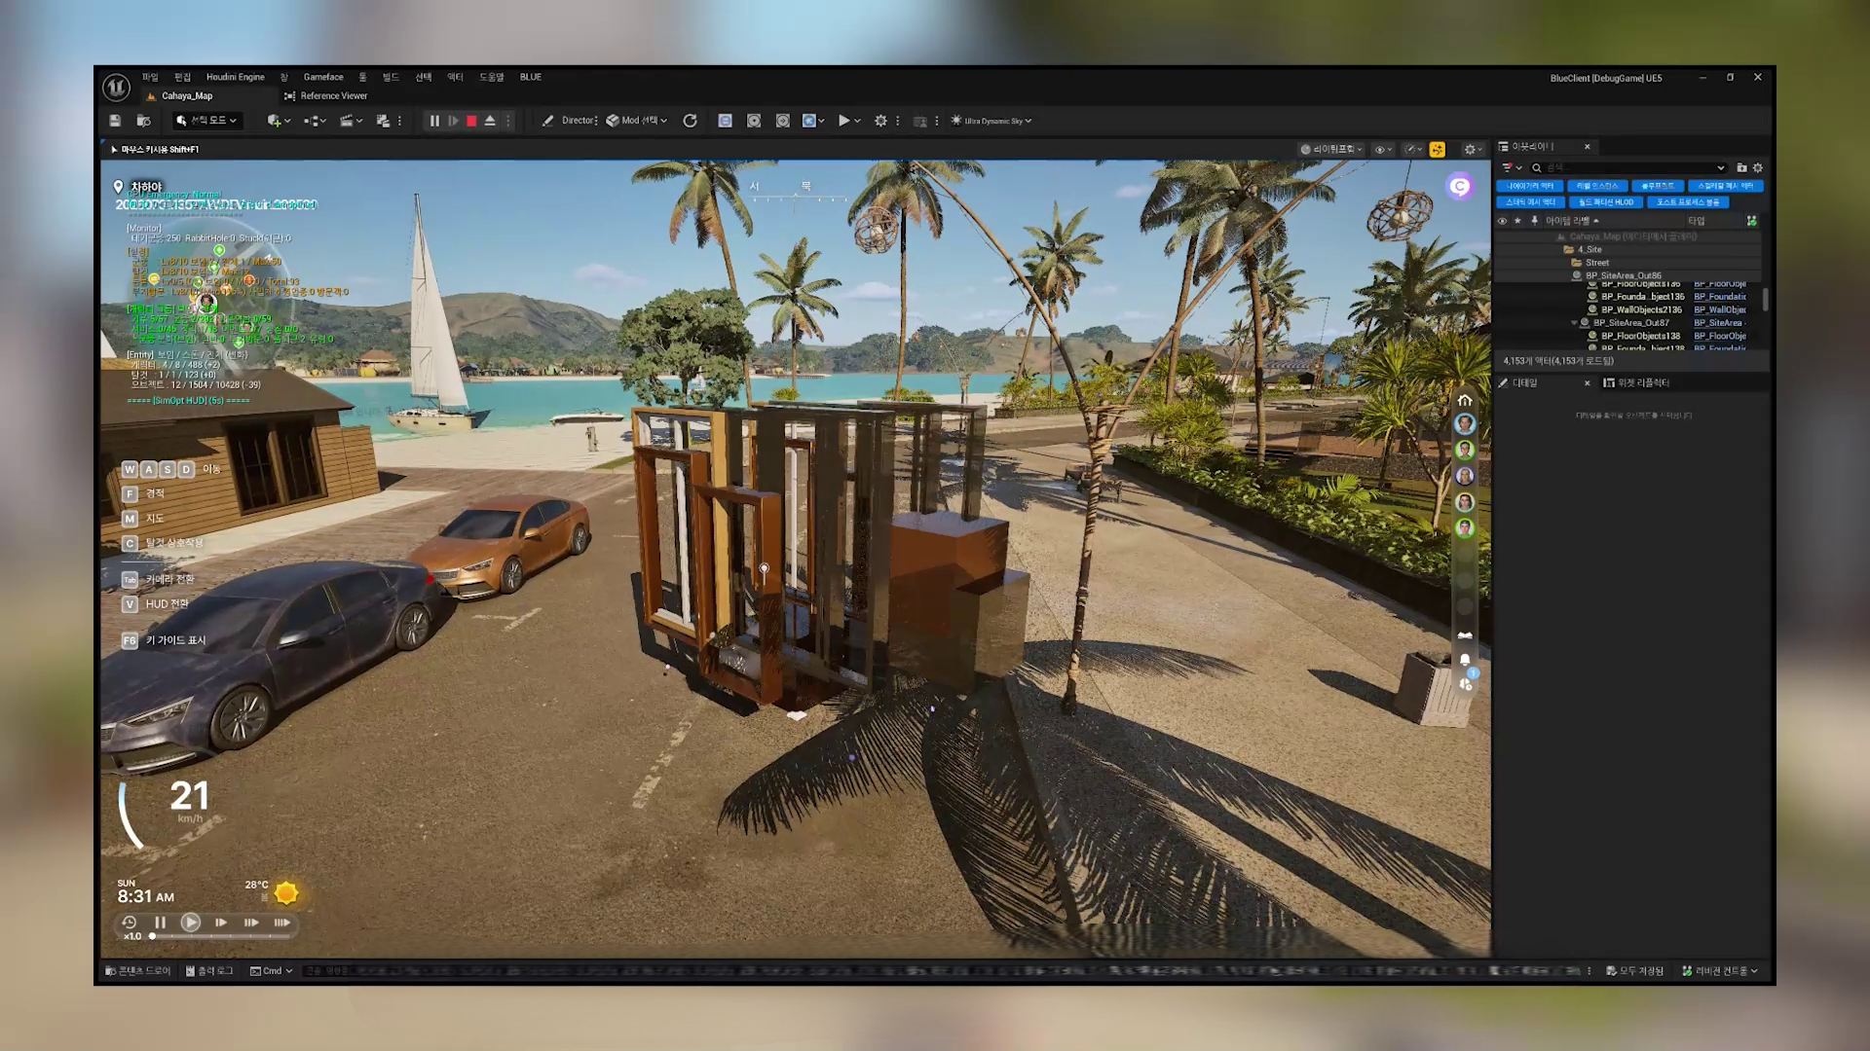
Task: Click the rewind time history icon
Action: pyautogui.click(x=130, y=923)
